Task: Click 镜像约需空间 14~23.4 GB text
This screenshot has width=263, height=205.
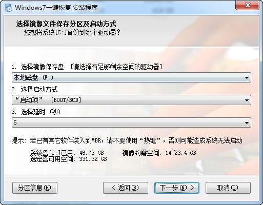Action: 159,153
